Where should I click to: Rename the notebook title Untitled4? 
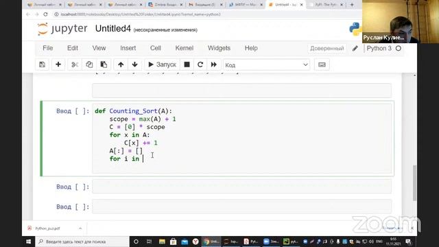112,29
